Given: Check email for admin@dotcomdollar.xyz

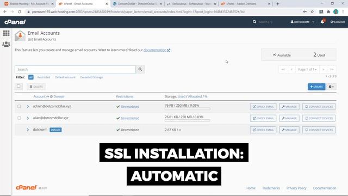Looking at the screenshot, I should [x=263, y=107].
